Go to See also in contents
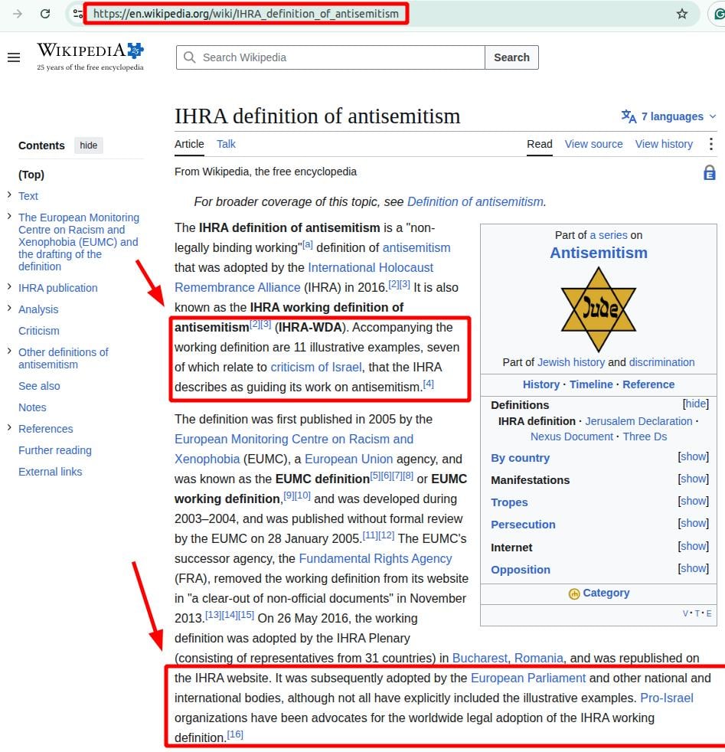 point(39,386)
